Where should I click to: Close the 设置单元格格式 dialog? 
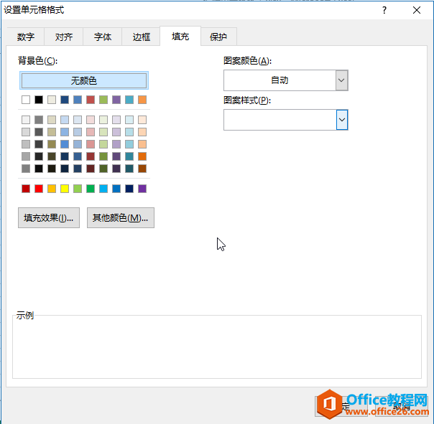click(x=417, y=10)
